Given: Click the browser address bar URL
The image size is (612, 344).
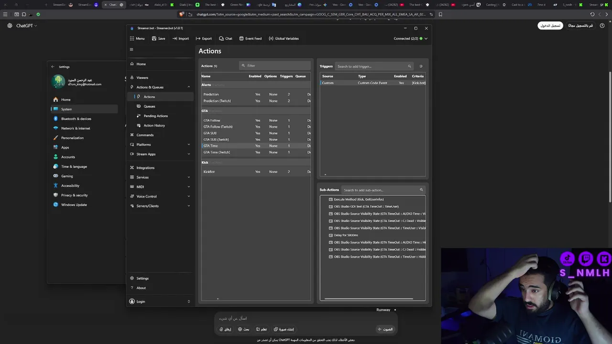Looking at the screenshot, I should (311, 14).
